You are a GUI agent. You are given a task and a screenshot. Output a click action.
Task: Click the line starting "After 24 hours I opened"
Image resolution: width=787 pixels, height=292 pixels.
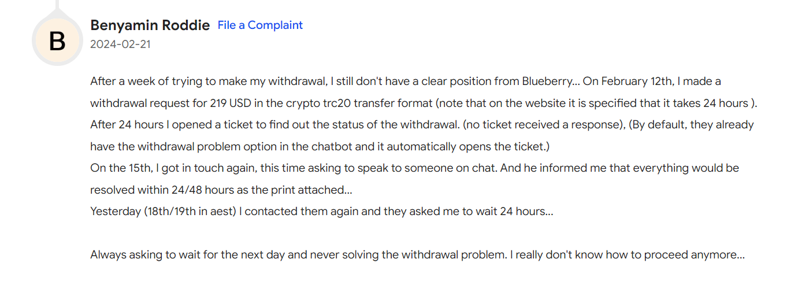[x=422, y=125]
